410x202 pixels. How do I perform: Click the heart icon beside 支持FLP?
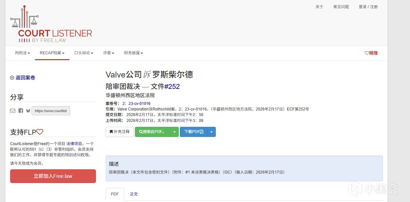pyautogui.click(x=40, y=132)
